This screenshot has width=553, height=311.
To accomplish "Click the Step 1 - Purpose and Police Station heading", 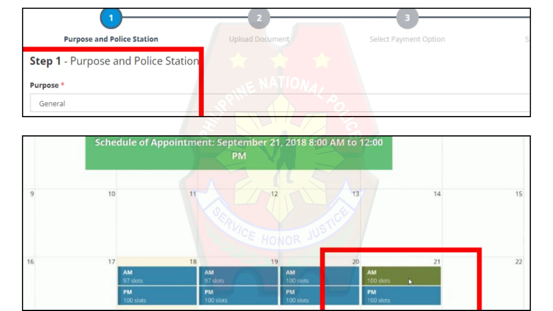I will point(114,61).
